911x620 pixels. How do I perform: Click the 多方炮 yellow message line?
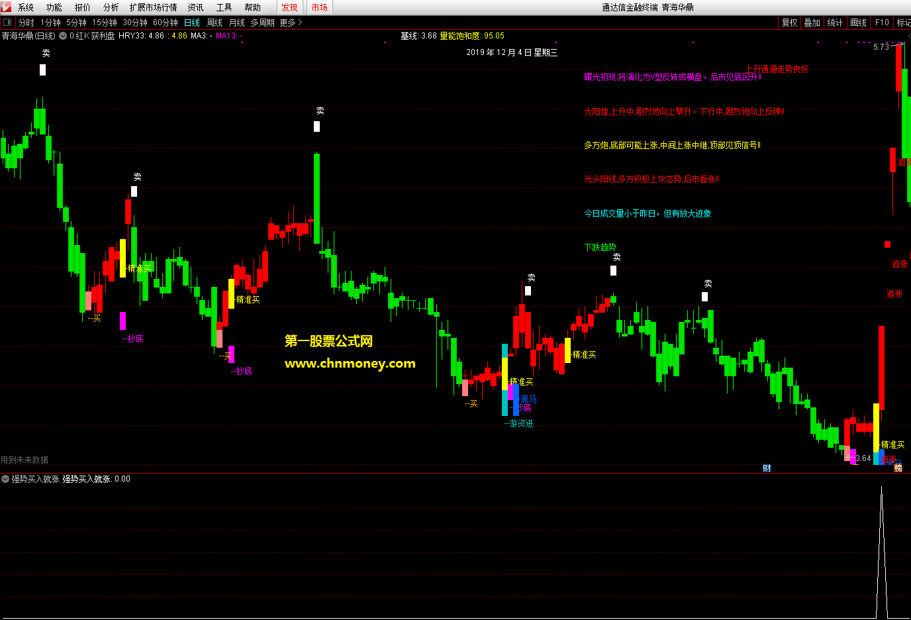click(x=671, y=145)
